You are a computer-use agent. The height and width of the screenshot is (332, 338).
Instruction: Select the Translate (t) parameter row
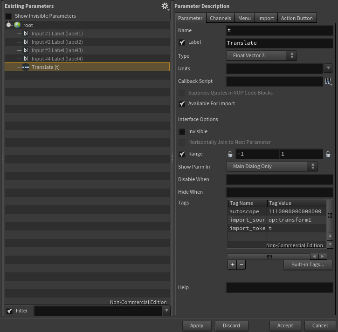(87, 67)
